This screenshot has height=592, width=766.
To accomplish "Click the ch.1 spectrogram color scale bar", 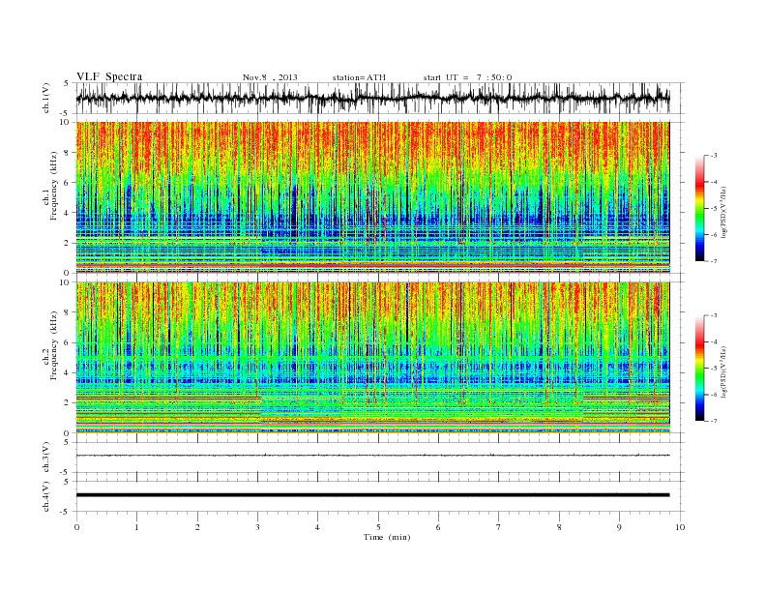I will (x=699, y=208).
